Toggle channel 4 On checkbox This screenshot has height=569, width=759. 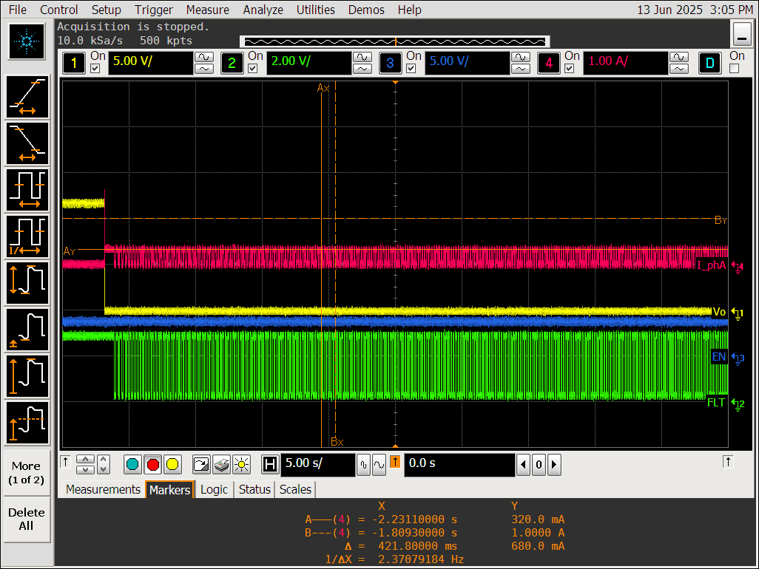(570, 69)
